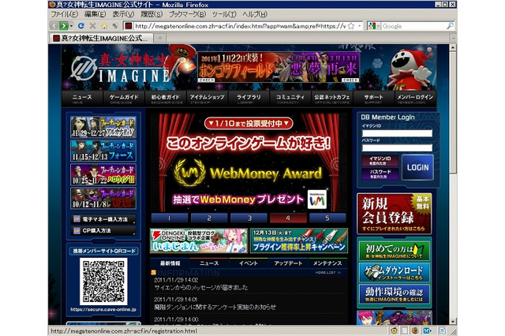Open the プラグイン獲得率上昇キャンペーン banner
Viewport: 505px width, 336px height.
pyautogui.click(x=299, y=241)
